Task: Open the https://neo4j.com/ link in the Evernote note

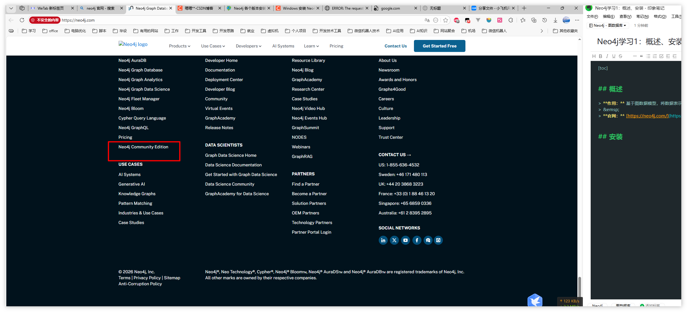Action: (647, 116)
